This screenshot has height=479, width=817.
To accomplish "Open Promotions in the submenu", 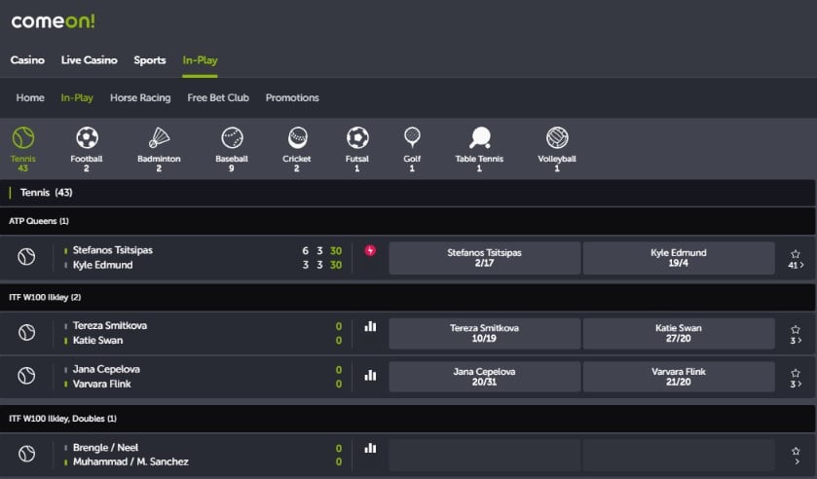I will 292,98.
